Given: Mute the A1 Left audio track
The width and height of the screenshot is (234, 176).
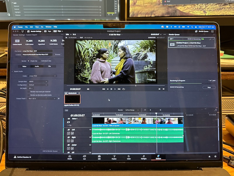Looking at the screenshot, I should (72, 133).
